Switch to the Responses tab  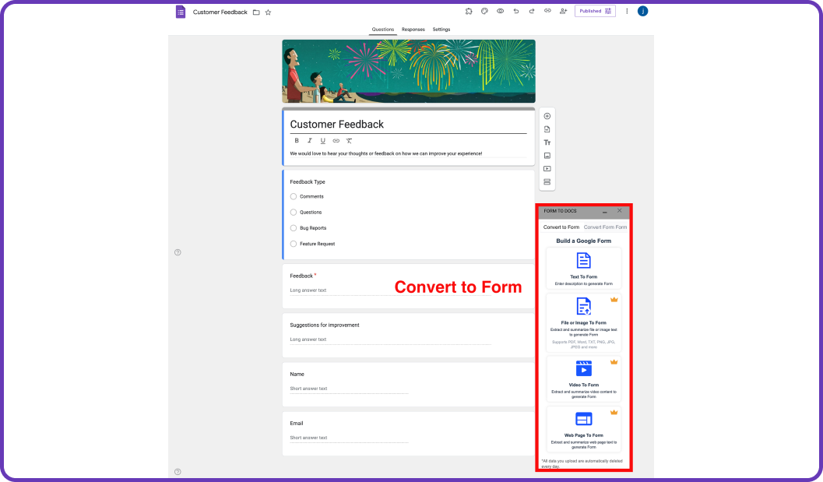click(413, 29)
